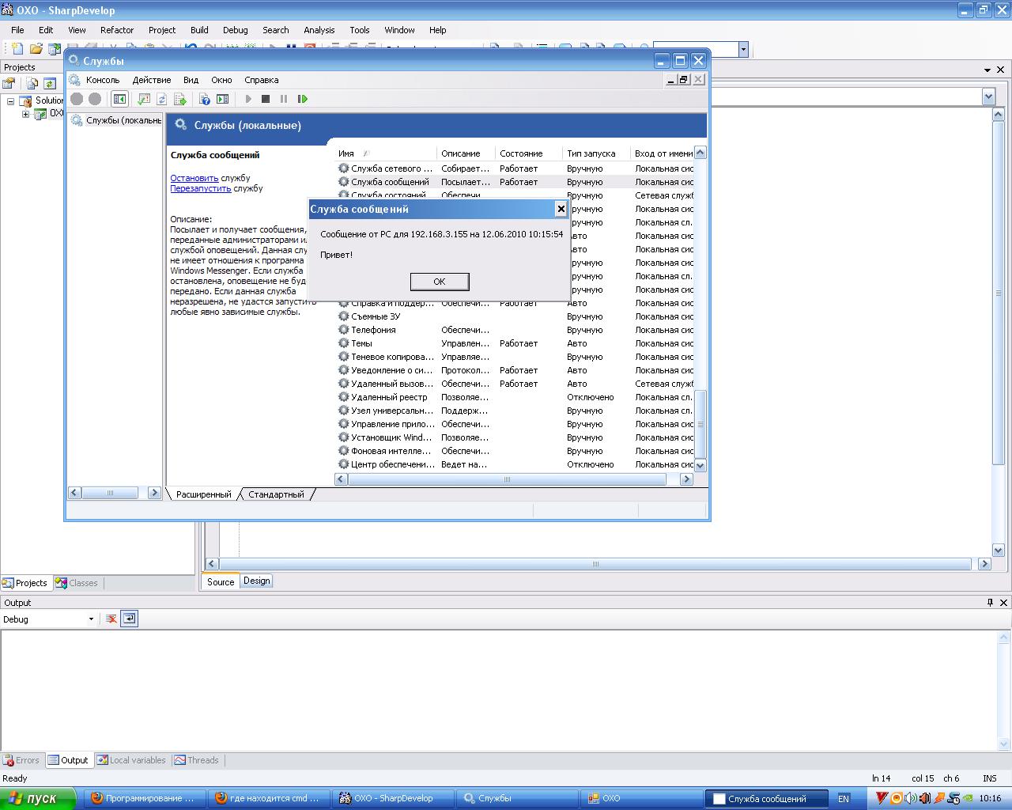The image size is (1012, 810).
Task: Click OK in the Служба сообщений dialog
Action: click(440, 282)
